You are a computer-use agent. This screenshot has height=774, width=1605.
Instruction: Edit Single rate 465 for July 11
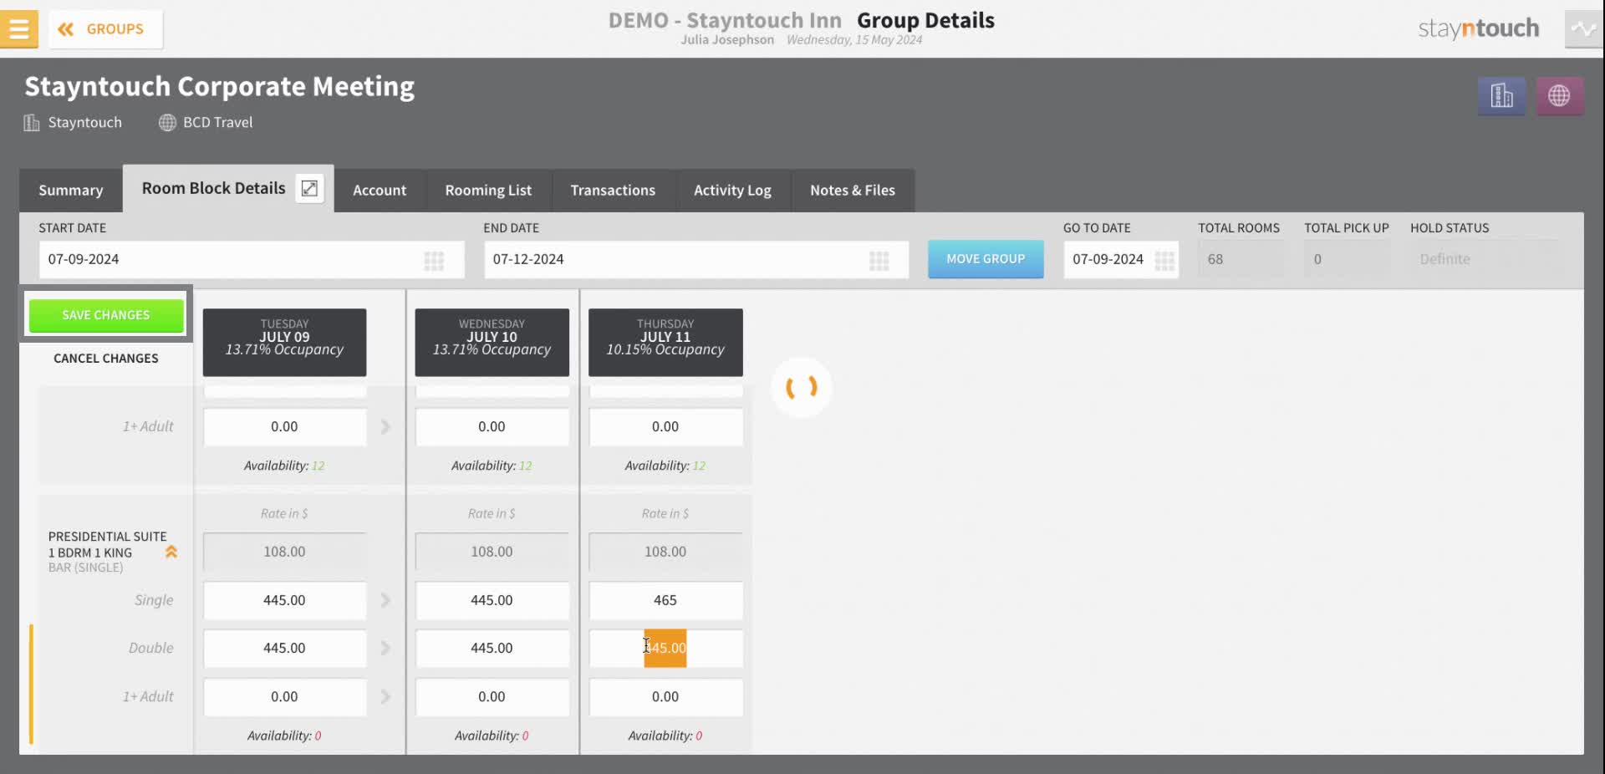coord(665,601)
